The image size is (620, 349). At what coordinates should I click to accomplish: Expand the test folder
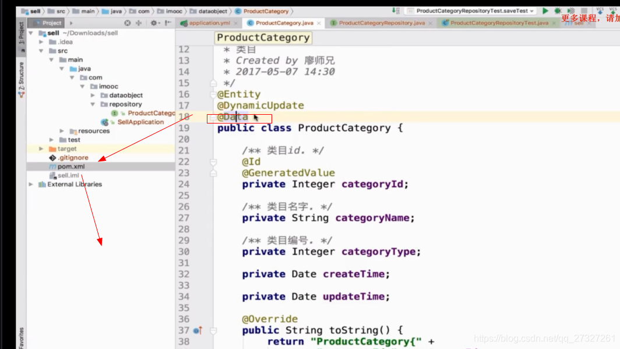[51, 140]
